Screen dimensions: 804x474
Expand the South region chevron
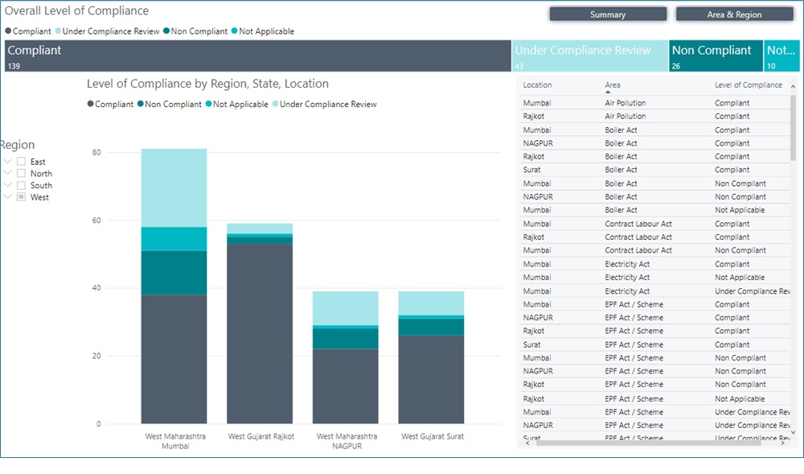click(x=7, y=185)
